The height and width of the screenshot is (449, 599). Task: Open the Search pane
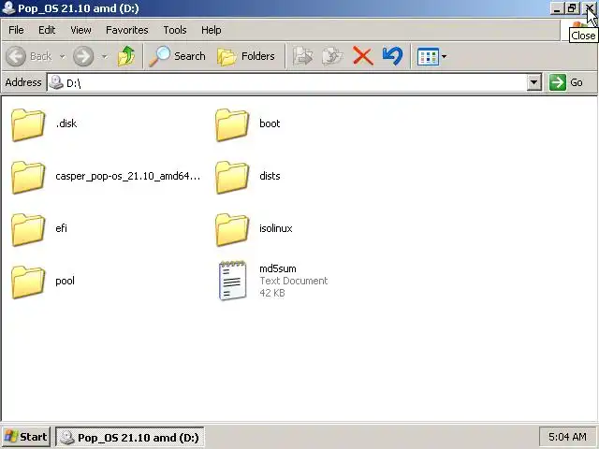pos(177,56)
